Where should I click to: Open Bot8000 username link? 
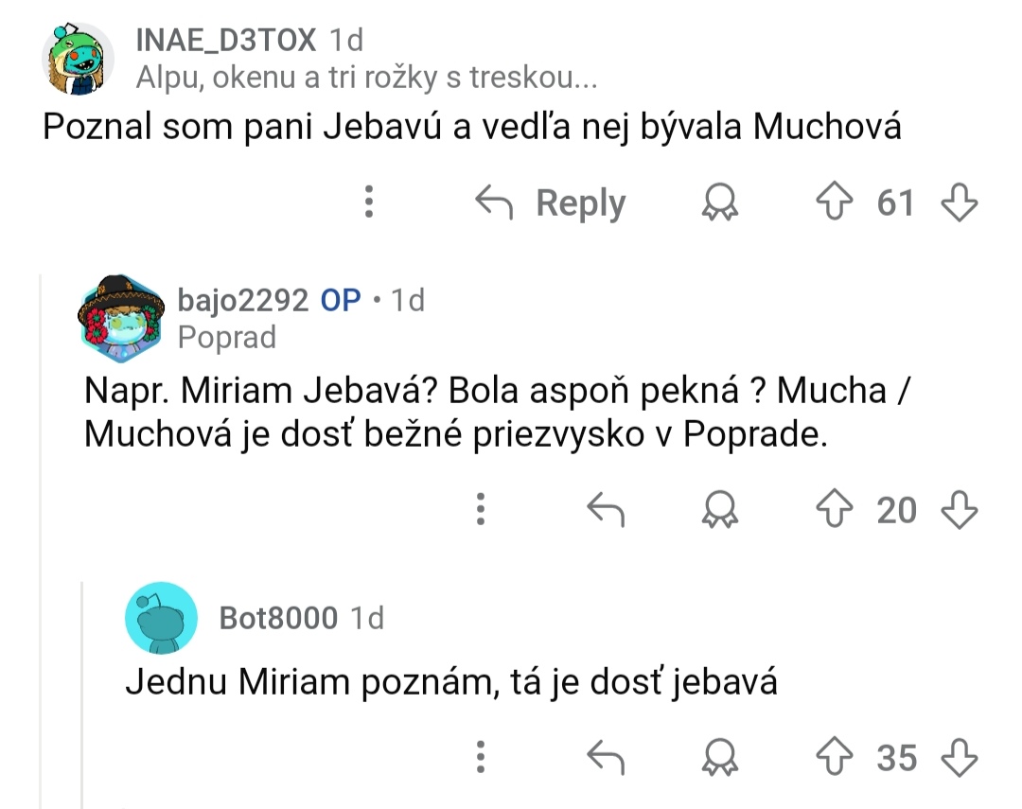pyautogui.click(x=278, y=618)
